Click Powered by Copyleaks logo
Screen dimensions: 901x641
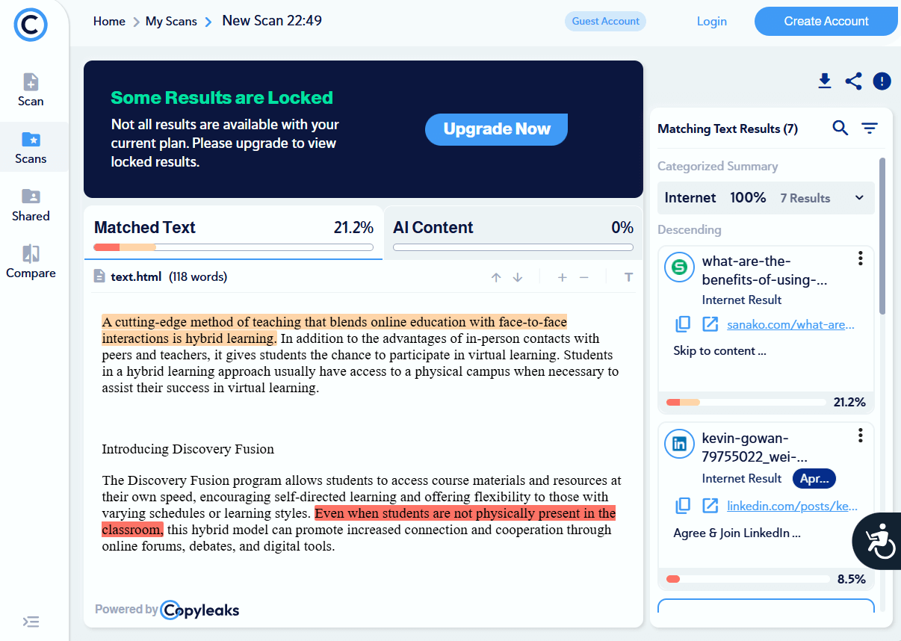coord(167,610)
